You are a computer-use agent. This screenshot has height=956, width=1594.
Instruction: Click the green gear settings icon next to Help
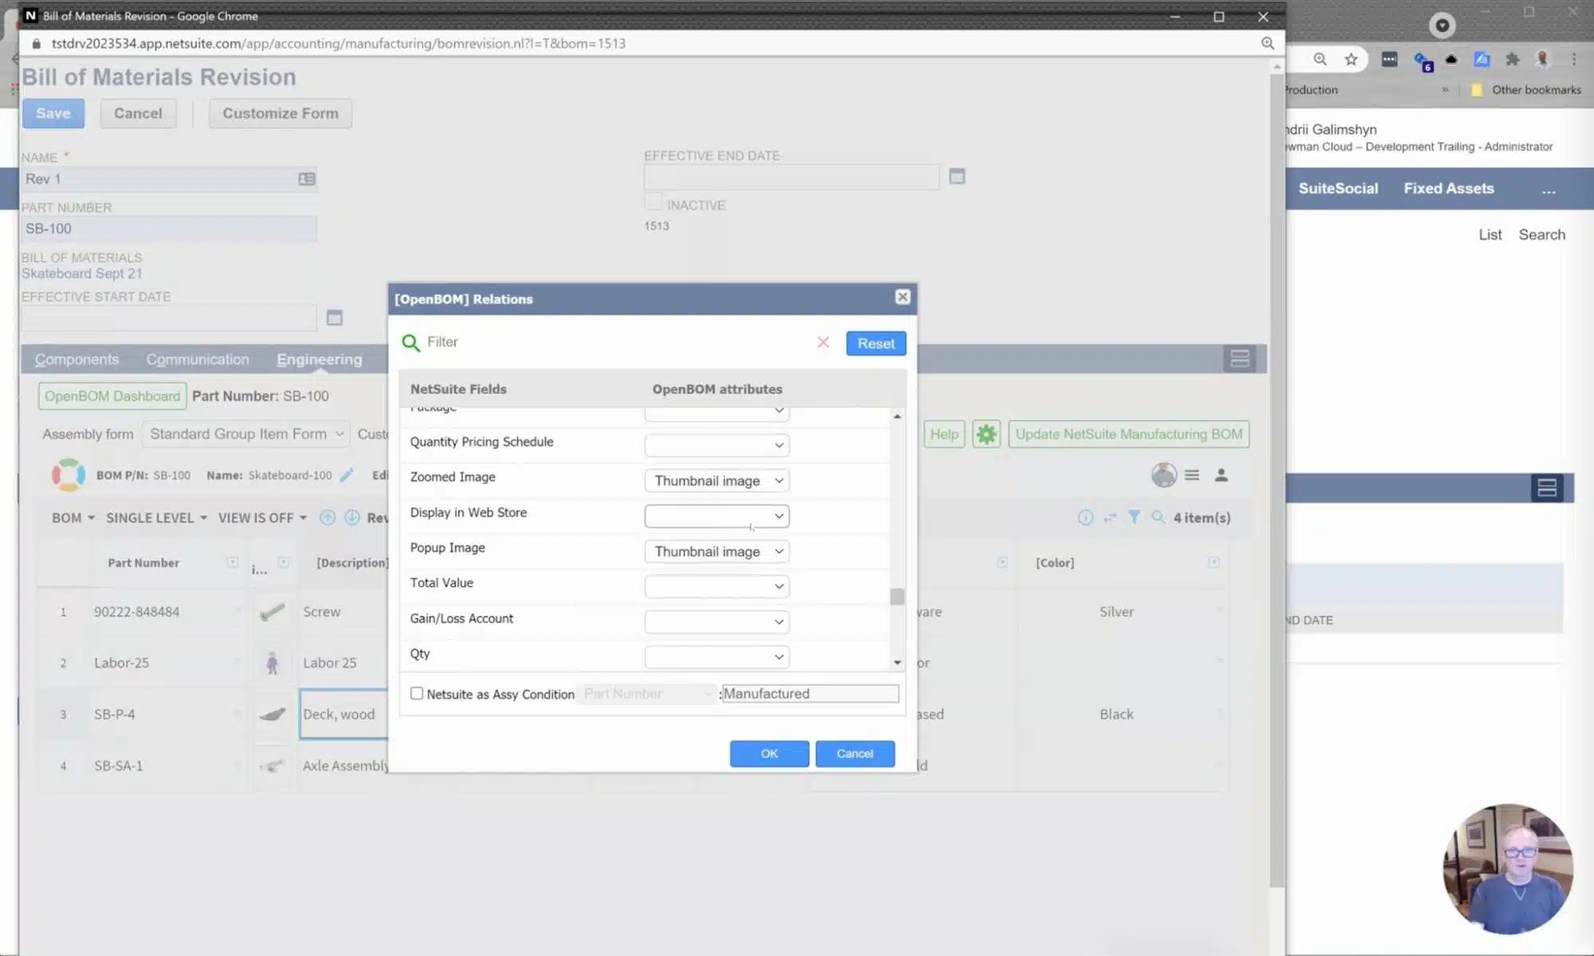[x=986, y=434]
